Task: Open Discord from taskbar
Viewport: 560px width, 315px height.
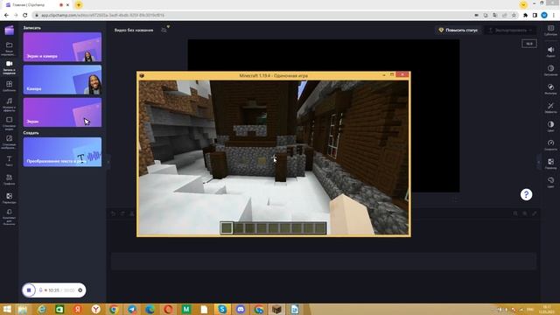Action: coord(241,309)
